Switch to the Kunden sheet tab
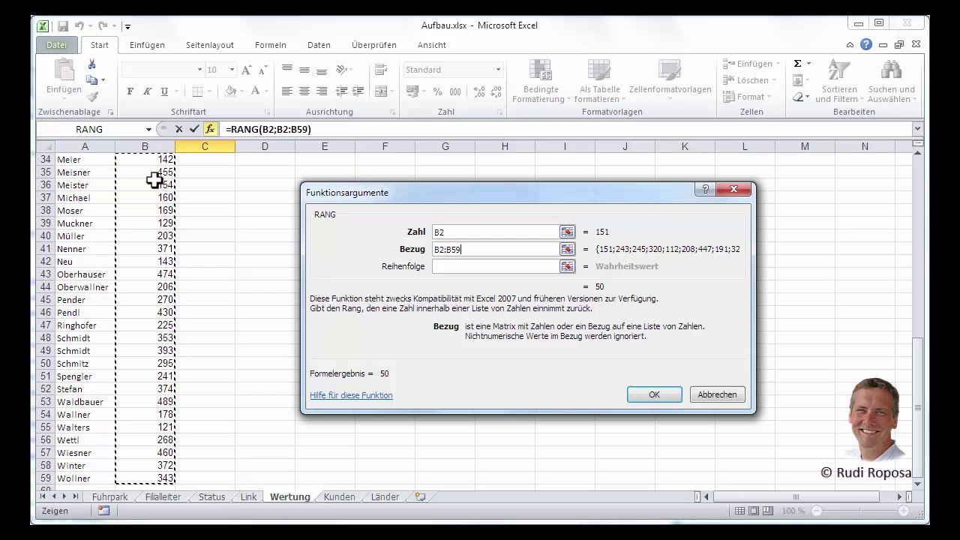Image resolution: width=960 pixels, height=540 pixels. [339, 496]
